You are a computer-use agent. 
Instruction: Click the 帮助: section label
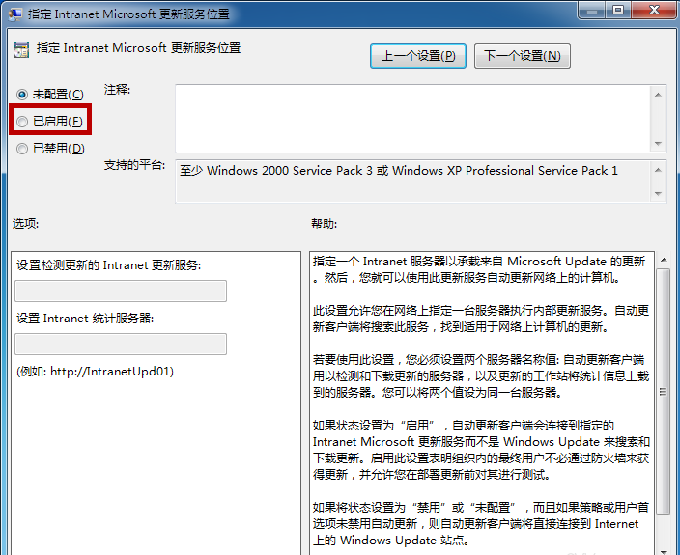coord(324,224)
